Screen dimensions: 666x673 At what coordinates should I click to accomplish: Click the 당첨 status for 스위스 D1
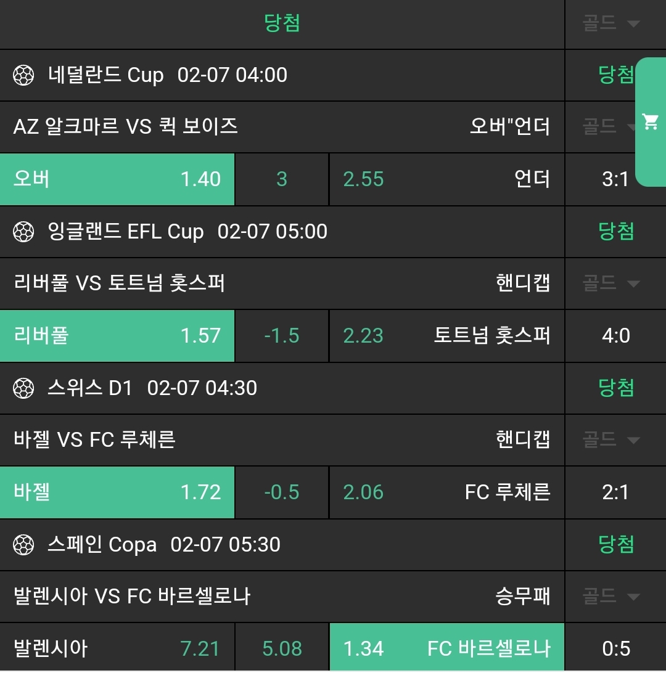pos(616,388)
